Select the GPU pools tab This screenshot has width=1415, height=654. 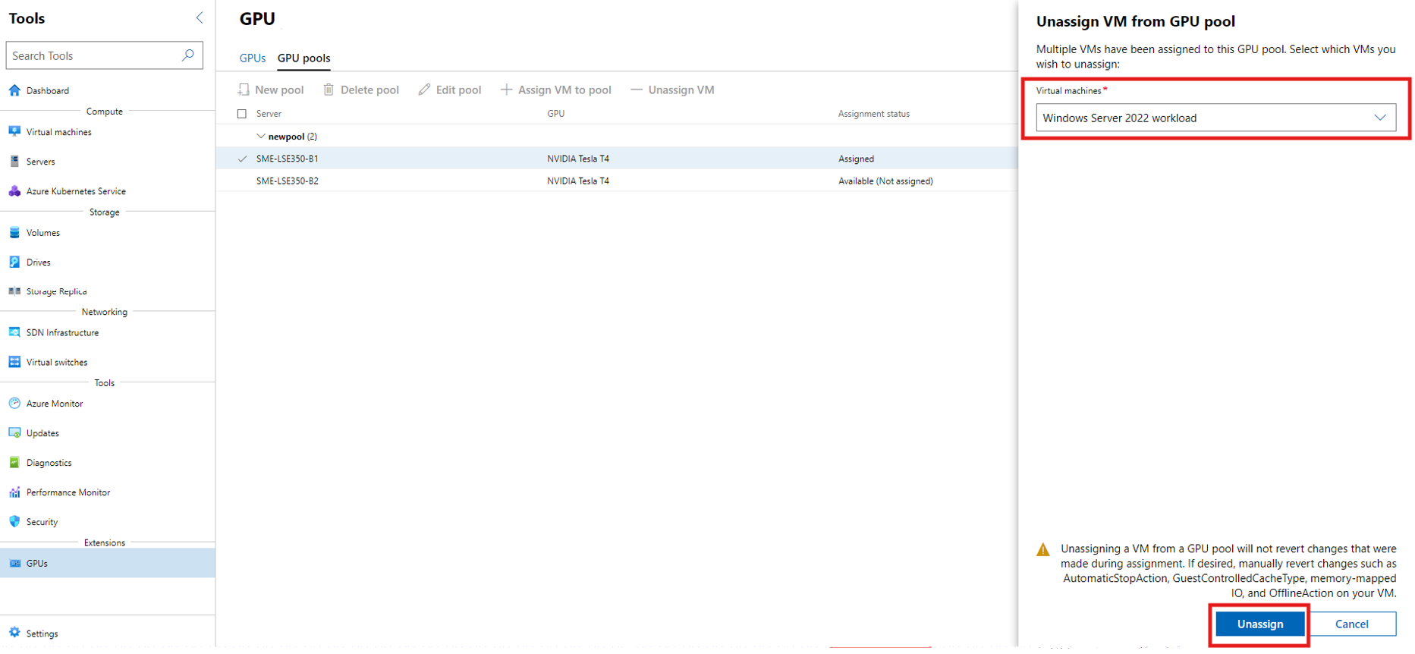pyautogui.click(x=303, y=58)
